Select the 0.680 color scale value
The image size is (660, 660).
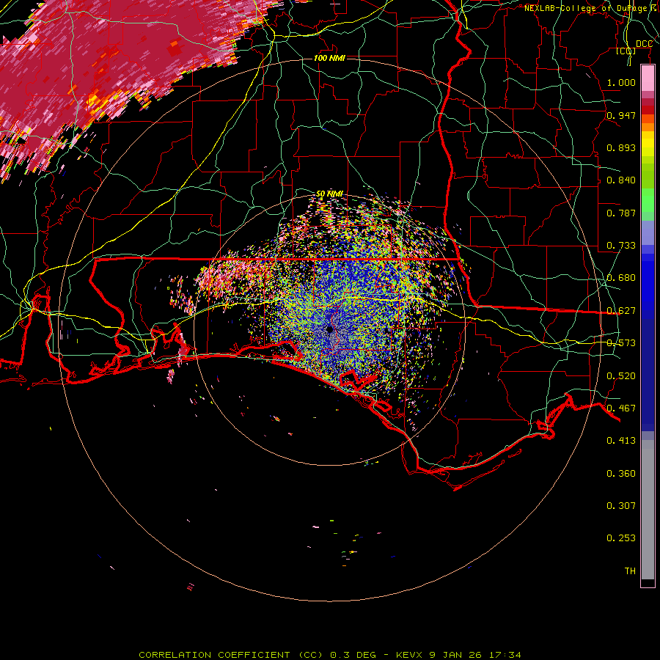pyautogui.click(x=621, y=278)
